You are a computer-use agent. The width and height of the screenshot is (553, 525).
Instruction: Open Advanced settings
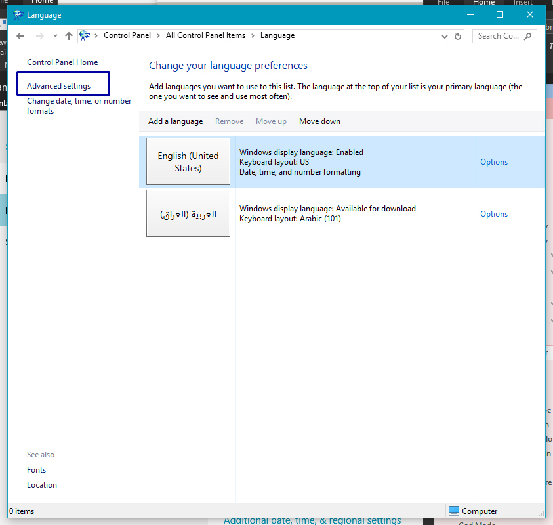click(x=59, y=86)
